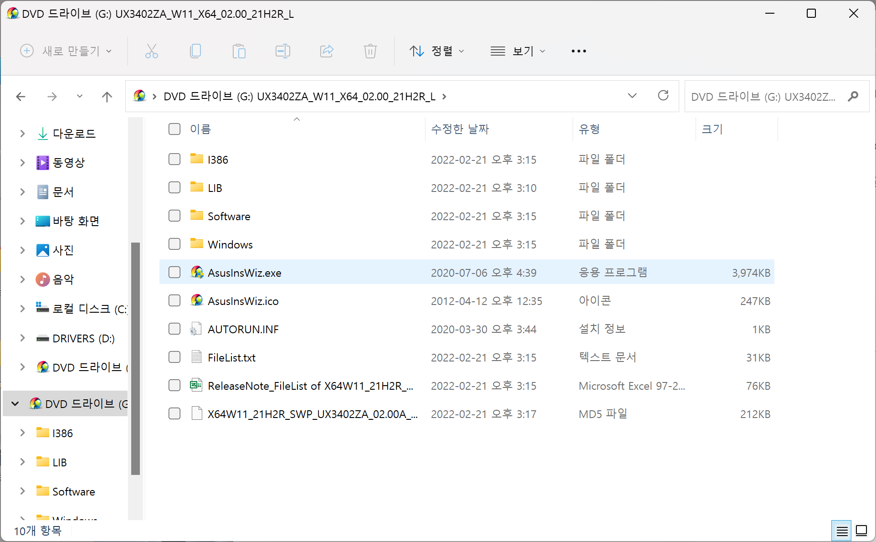Sort by the 수정한 날짜 column header

click(x=460, y=129)
